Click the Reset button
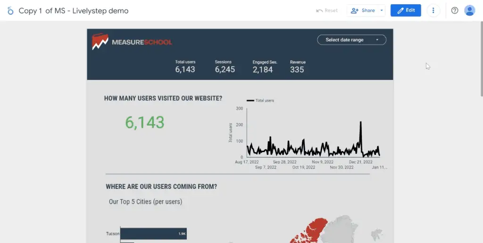Viewport: 483px width, 243px height. (327, 10)
